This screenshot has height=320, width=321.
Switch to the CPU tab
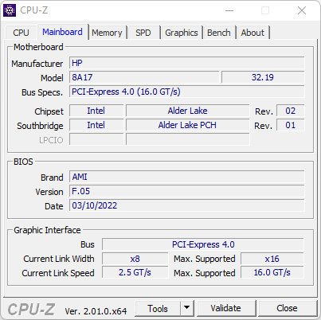(21, 33)
